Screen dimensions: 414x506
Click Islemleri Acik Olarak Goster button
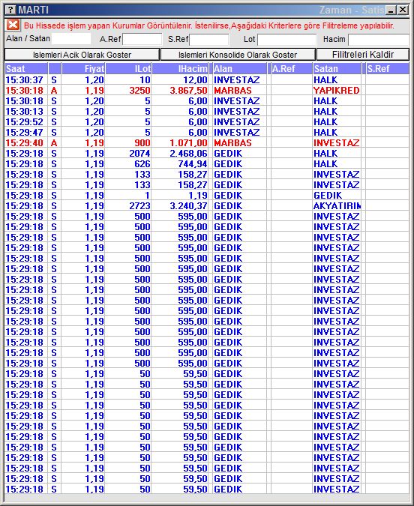point(82,55)
